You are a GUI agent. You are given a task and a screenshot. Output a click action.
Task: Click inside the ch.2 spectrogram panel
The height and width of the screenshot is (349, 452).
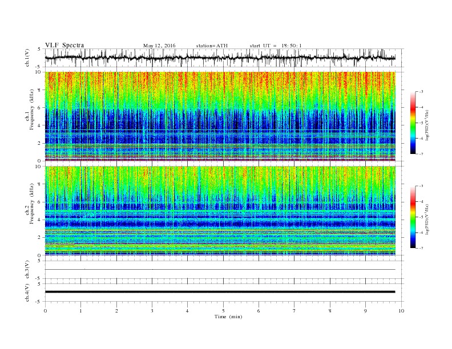220,211
